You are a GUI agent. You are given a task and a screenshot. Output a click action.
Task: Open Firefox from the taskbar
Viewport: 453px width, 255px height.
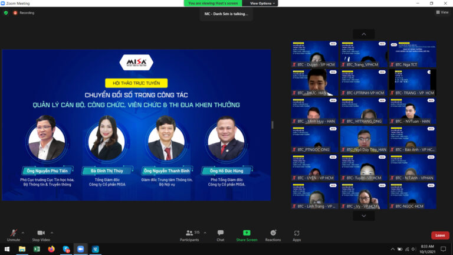pos(51,249)
